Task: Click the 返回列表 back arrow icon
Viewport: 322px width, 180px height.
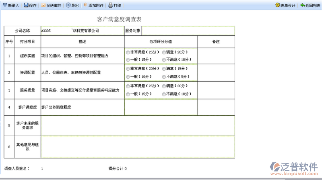Action: (x=302, y=5)
